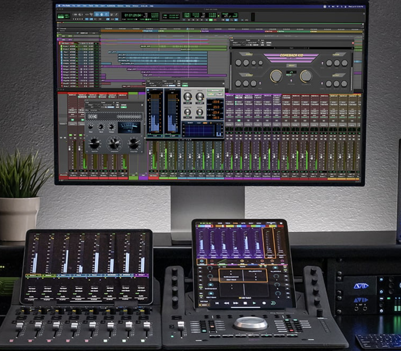The width and height of the screenshot is (401, 351).
Task: Click the large left knob on Comeback Kid
Action: [276, 76]
